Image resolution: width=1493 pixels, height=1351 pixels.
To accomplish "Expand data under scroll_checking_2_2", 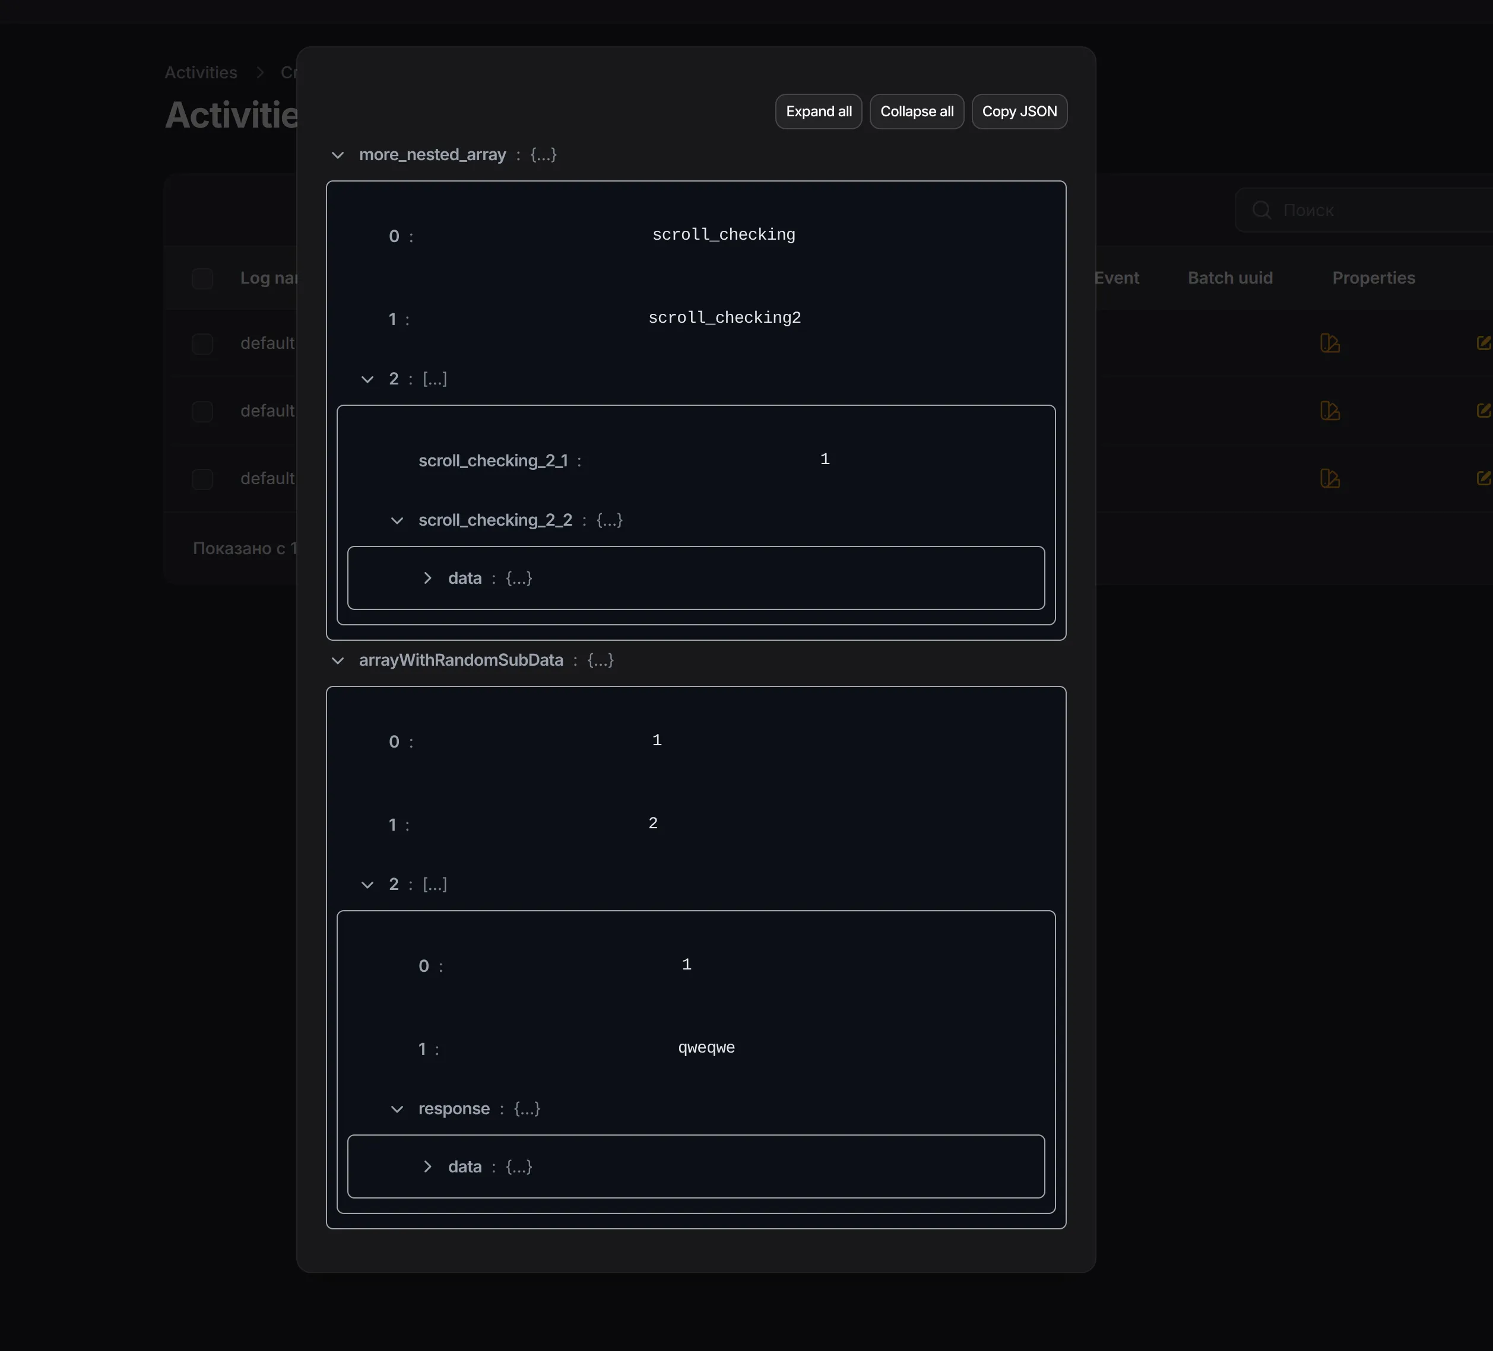I will [427, 578].
